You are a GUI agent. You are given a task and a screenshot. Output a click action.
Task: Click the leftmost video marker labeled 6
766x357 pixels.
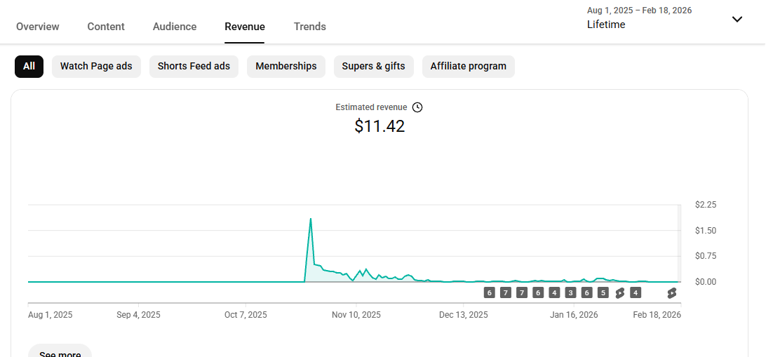[489, 293]
